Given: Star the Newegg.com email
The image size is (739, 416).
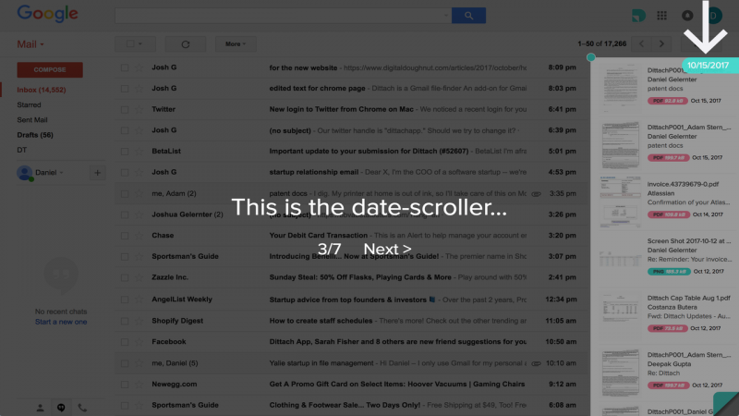Looking at the screenshot, I should coord(139,385).
